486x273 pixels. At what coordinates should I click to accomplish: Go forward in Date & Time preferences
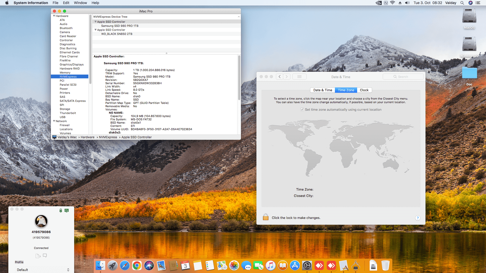[x=287, y=77]
